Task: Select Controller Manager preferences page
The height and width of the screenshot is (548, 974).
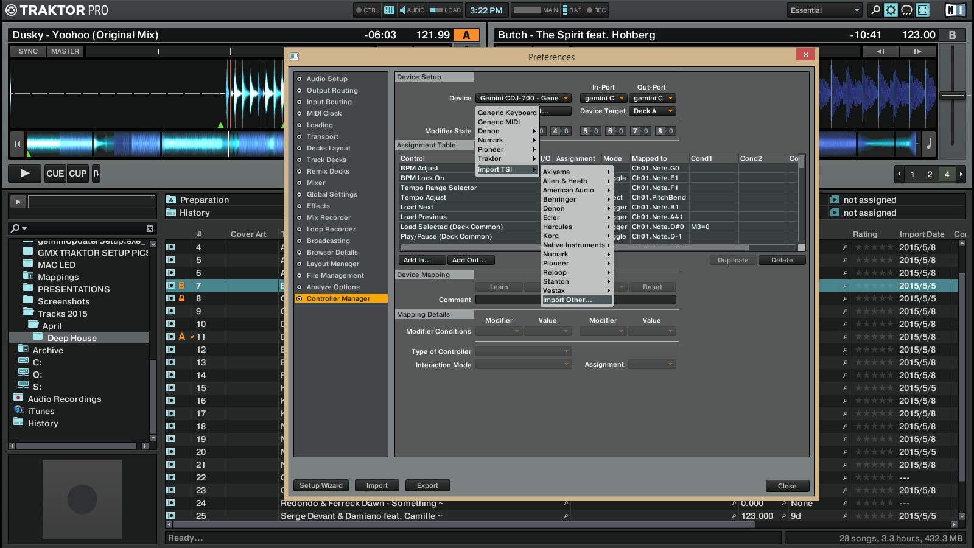Action: coord(341,298)
